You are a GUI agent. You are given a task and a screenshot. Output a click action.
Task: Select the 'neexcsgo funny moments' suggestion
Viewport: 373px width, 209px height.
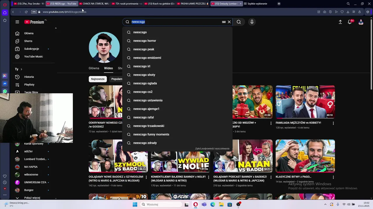tap(177, 134)
